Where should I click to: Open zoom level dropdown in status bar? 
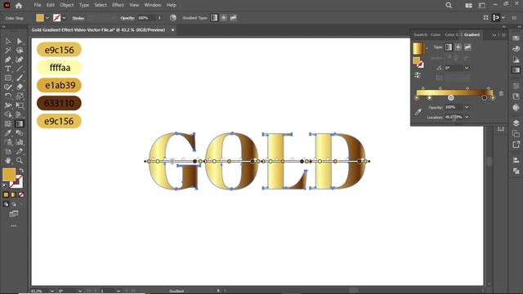click(x=52, y=291)
